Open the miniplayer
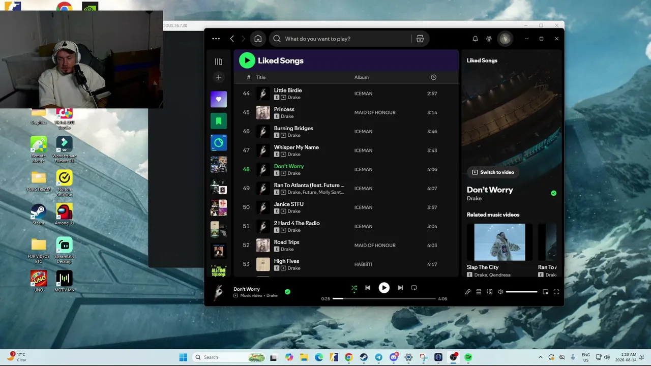The image size is (651, 366). pyautogui.click(x=546, y=292)
